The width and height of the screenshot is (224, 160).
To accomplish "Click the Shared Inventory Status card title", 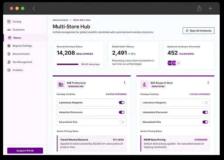I will click(70, 47).
